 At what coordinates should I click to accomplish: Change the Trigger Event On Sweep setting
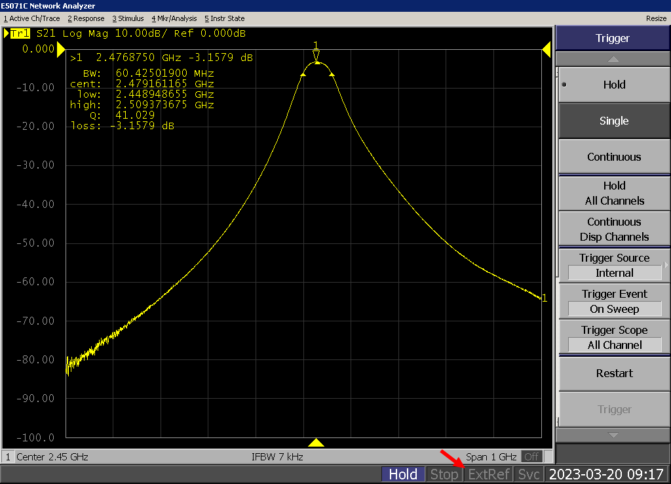coord(613,302)
